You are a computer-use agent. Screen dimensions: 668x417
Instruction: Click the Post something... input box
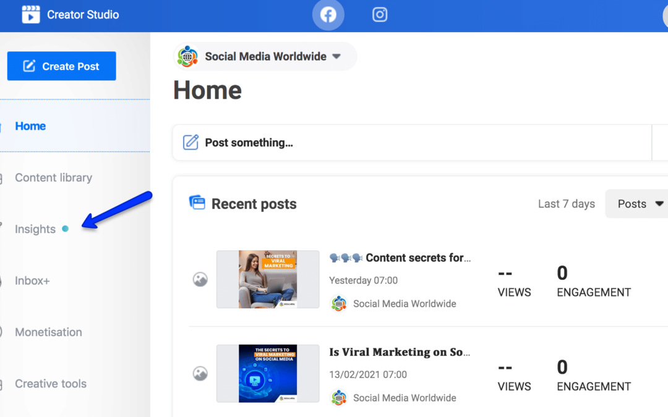tap(413, 143)
